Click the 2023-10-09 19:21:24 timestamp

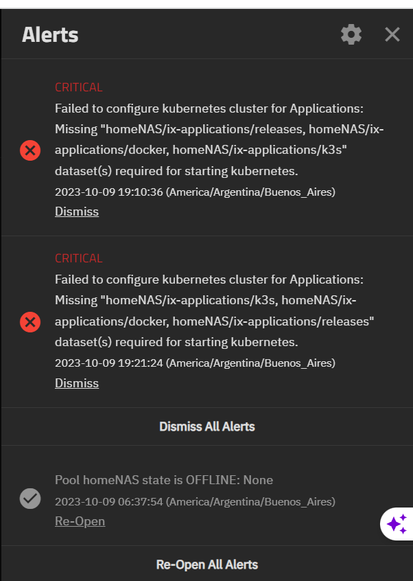tap(195, 363)
